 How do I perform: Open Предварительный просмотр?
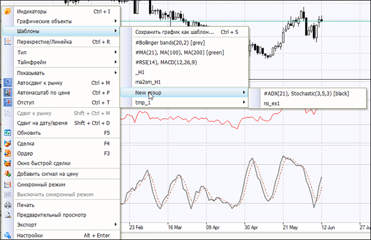[x=51, y=215]
